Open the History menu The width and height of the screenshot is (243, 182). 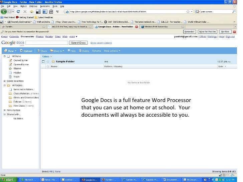coord(23,6)
